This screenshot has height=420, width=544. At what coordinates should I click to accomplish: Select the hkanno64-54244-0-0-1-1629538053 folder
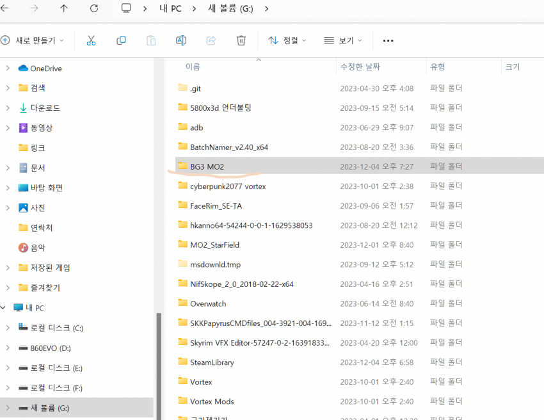click(x=251, y=225)
